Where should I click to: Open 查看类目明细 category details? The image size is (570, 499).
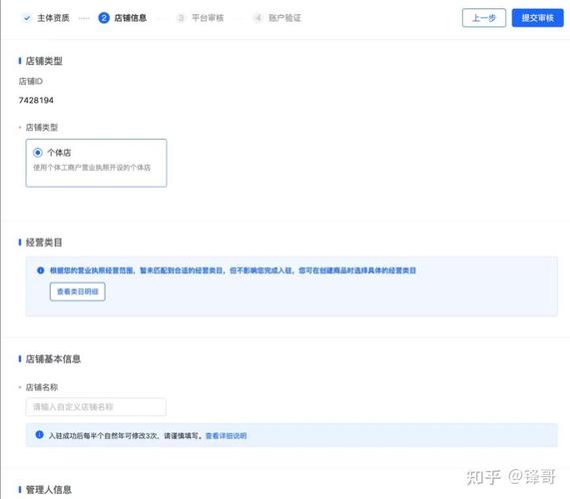(78, 291)
